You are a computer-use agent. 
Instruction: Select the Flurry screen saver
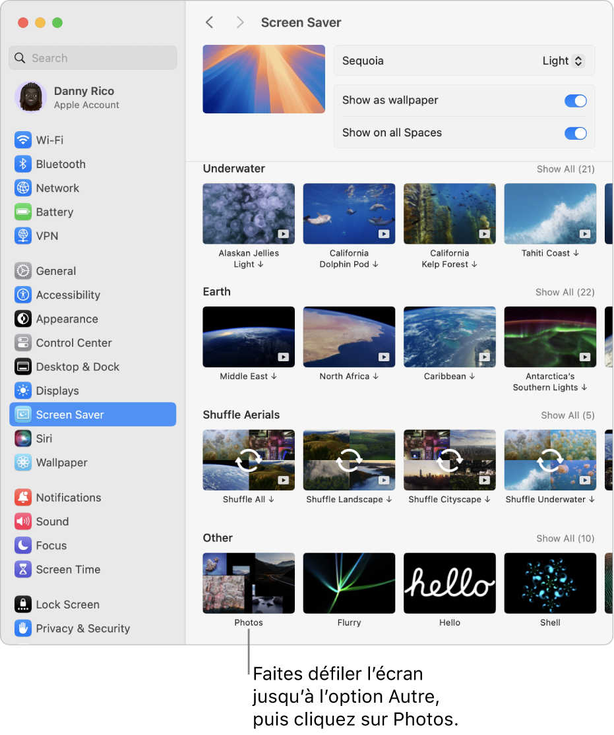pos(349,583)
